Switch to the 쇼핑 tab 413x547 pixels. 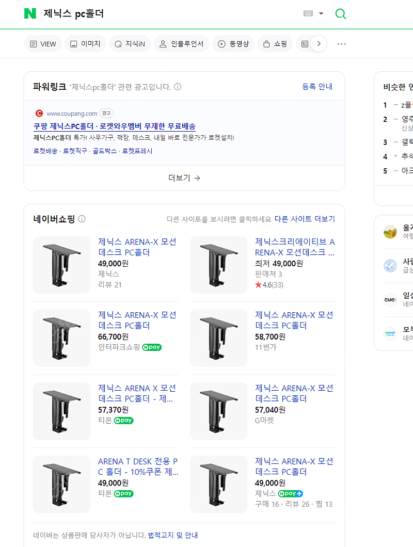(x=275, y=44)
